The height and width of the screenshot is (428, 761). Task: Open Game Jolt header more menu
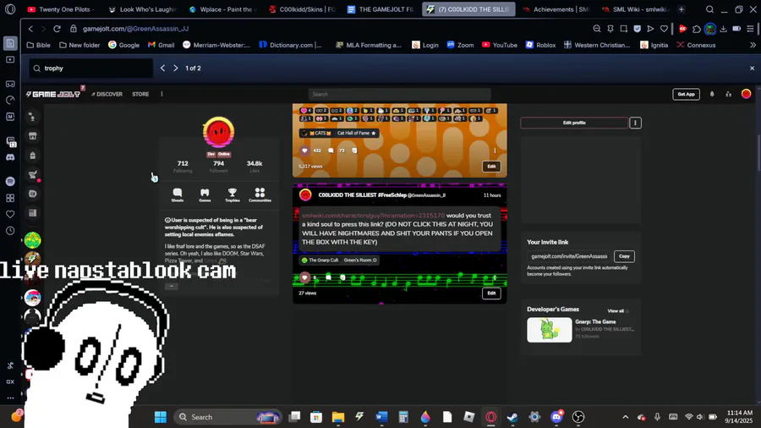click(x=162, y=94)
